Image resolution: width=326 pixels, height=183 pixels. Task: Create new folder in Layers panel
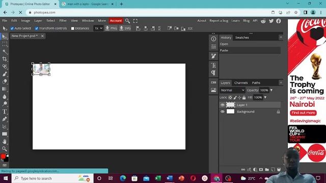pos(267,169)
